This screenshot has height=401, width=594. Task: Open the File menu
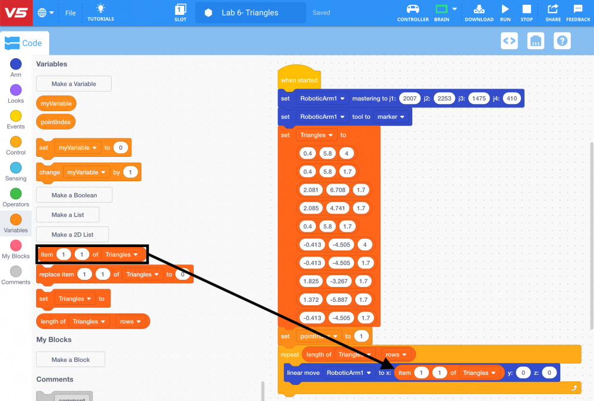(x=70, y=12)
